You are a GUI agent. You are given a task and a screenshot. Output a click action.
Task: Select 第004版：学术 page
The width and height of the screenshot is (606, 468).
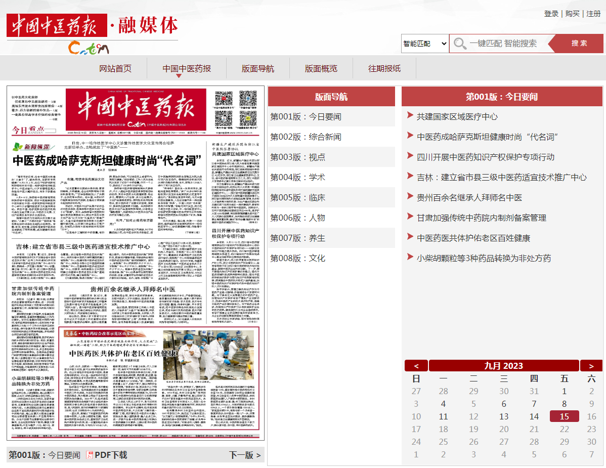[332, 178]
